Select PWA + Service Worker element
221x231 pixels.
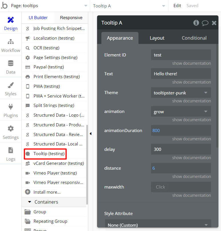[54, 96]
